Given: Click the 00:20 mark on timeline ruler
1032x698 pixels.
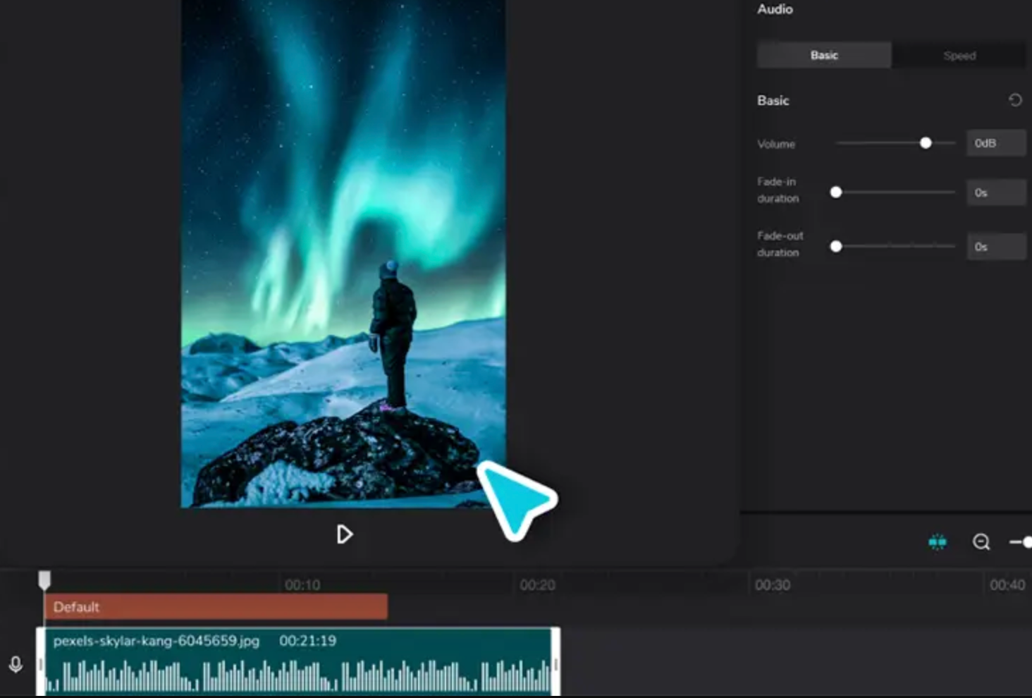Looking at the screenshot, I should pyautogui.click(x=537, y=585).
